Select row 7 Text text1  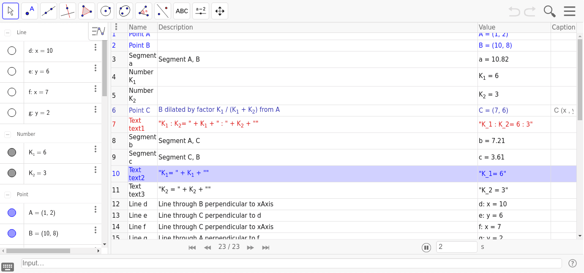(344, 124)
